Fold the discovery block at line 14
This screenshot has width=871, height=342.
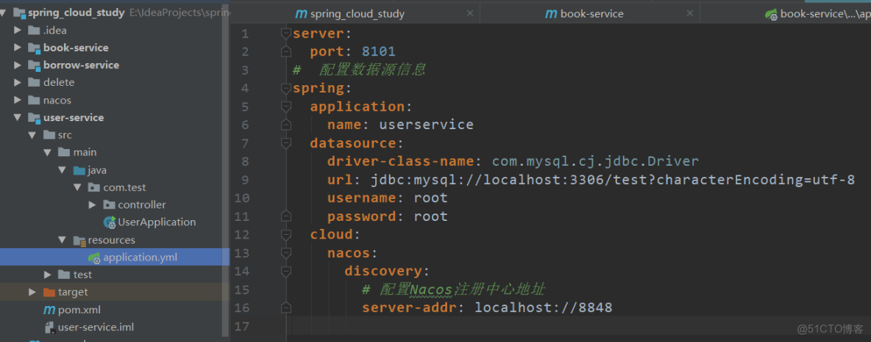tap(286, 272)
